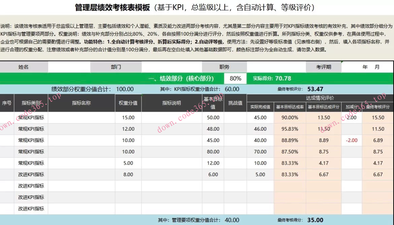Click the 达成情况评价 merged header cell
This screenshot has height=225, width=394.
319,97
